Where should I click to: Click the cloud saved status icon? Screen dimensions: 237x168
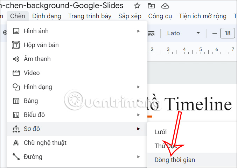click(165, 6)
